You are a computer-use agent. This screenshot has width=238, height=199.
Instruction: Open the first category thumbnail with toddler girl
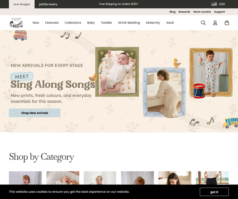pos(25,178)
